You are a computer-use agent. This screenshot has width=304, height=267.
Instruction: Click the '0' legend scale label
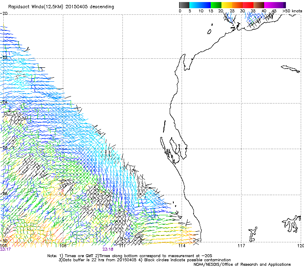[x=180, y=11]
